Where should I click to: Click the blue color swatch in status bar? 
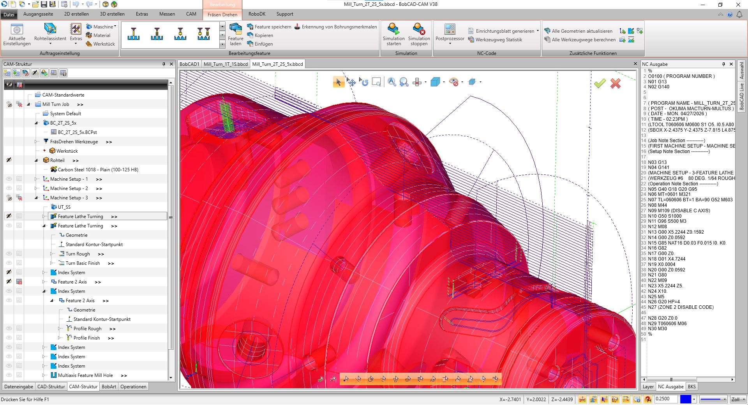click(x=685, y=400)
